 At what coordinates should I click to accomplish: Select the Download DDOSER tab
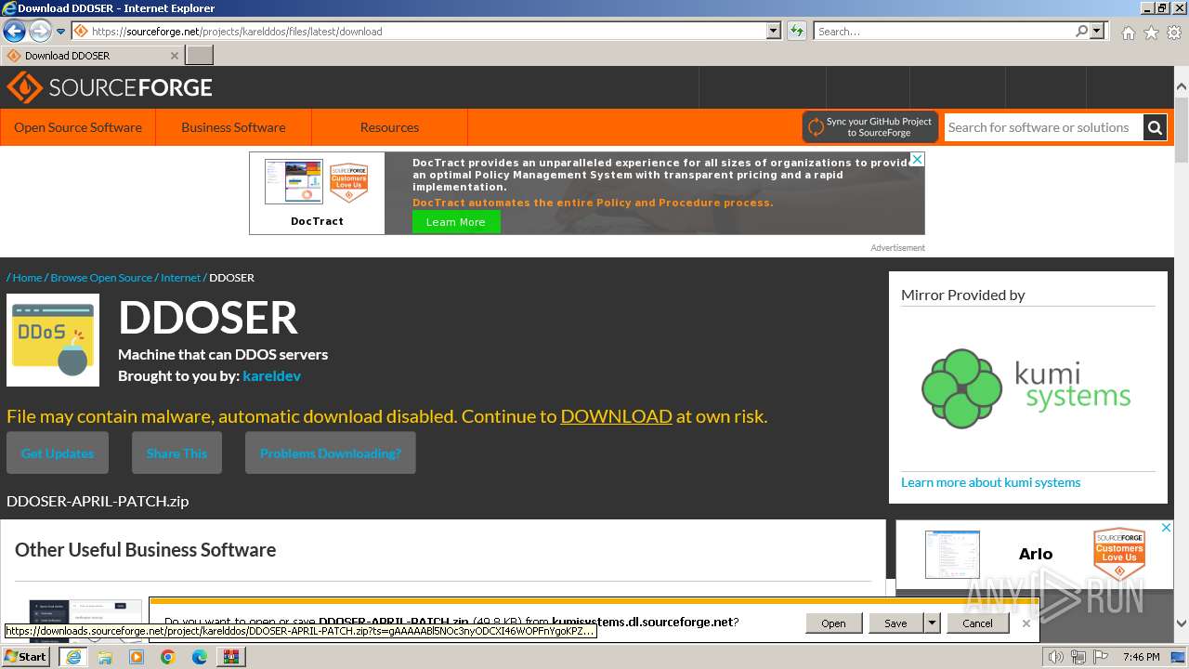(93, 55)
